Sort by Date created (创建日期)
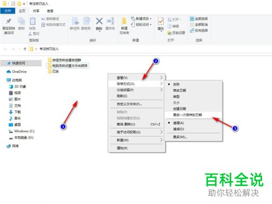 click(x=193, y=109)
